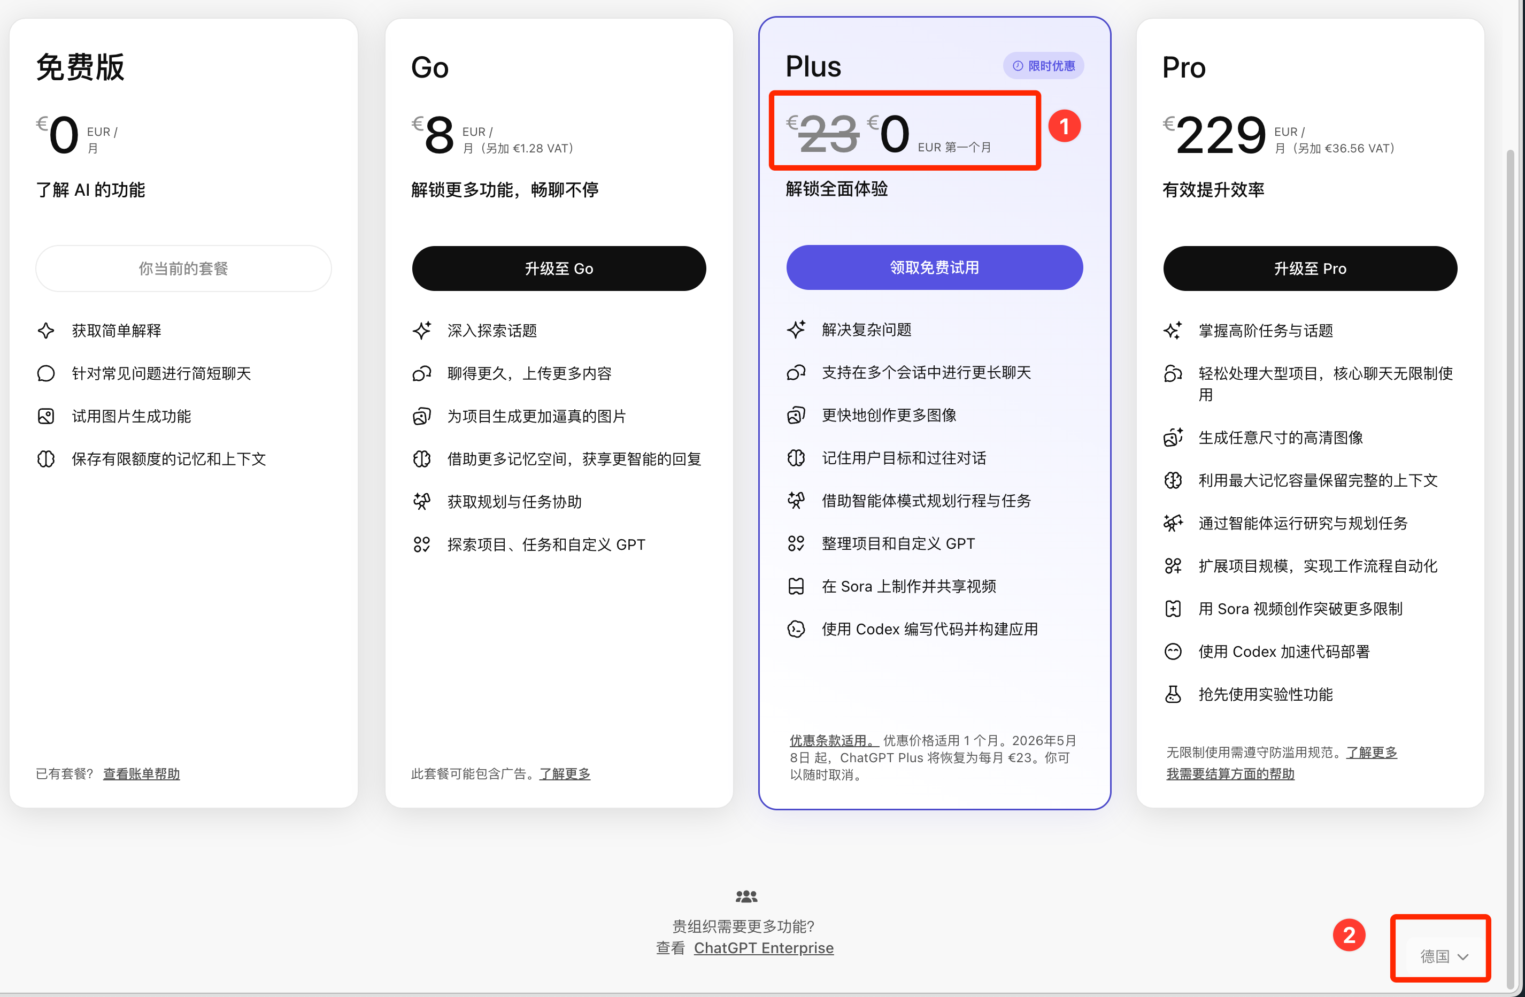Click the 限时优惠 badge on Plus

coord(1043,66)
